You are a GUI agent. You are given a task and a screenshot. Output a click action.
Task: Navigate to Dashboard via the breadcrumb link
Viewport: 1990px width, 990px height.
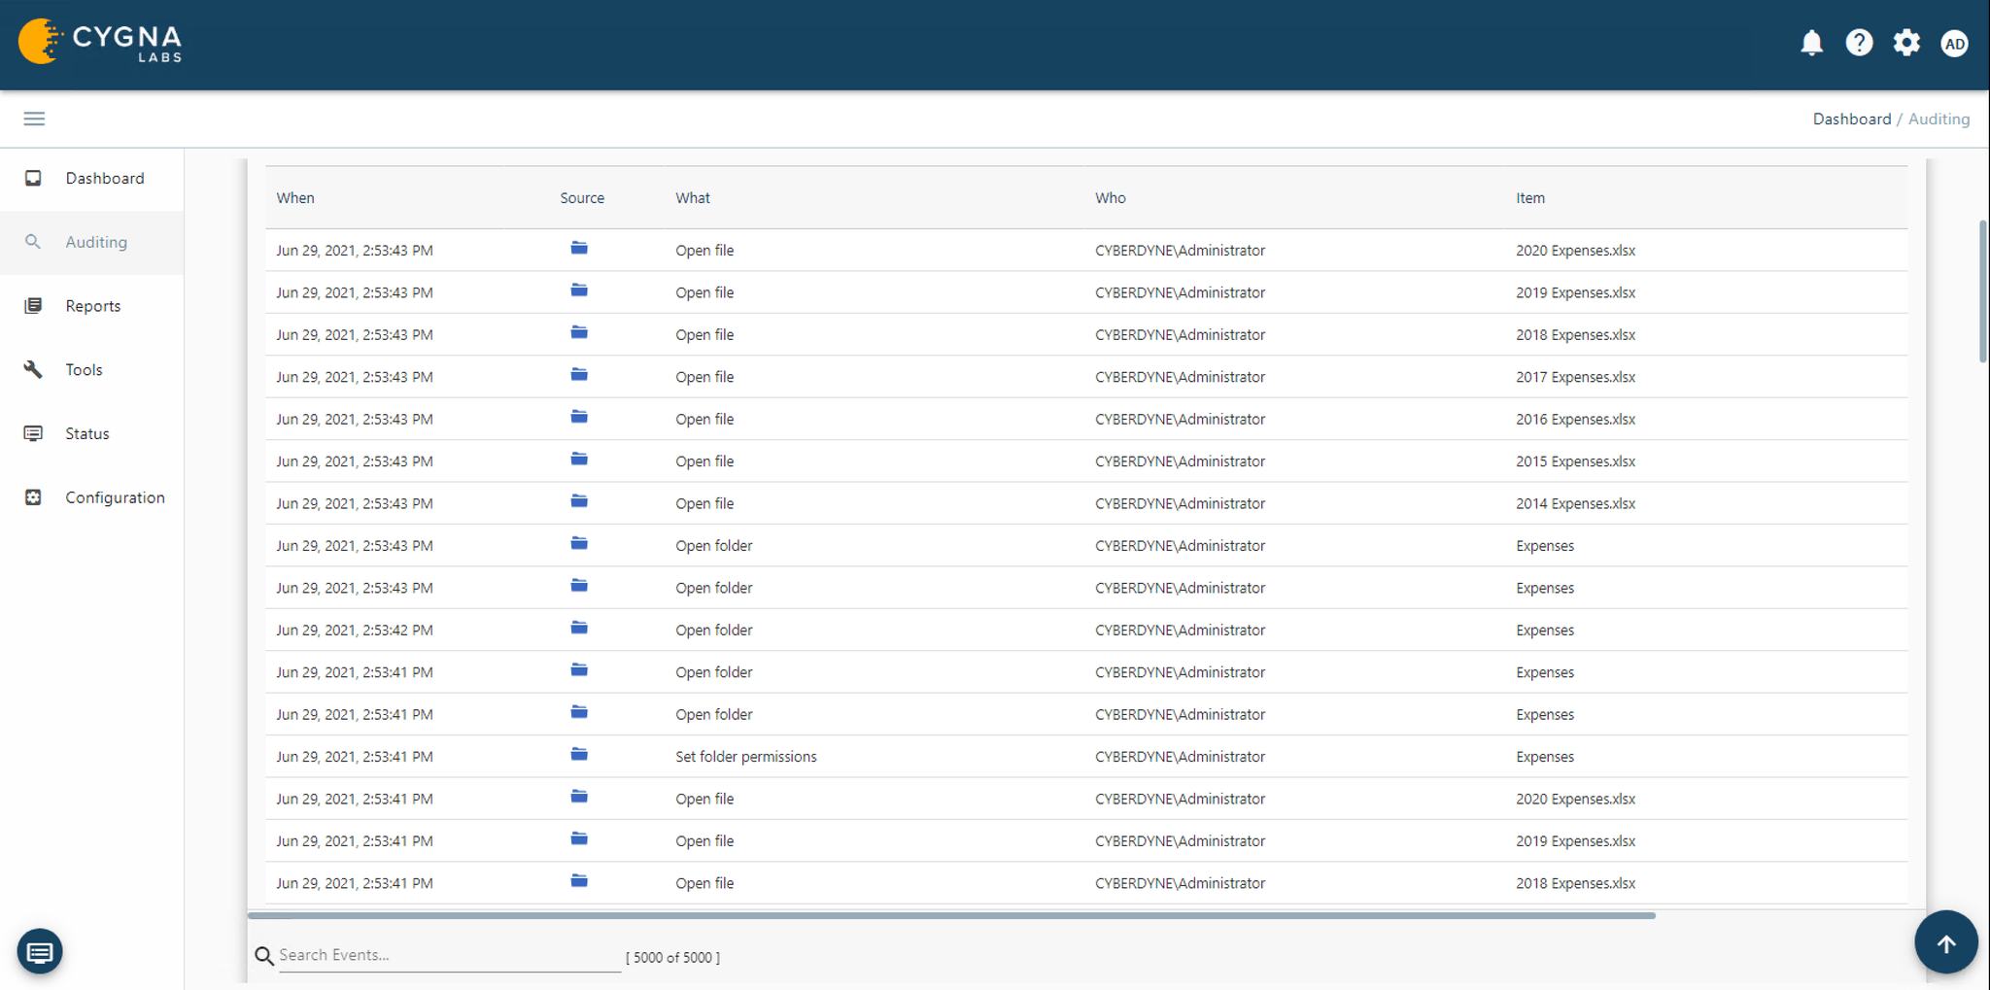coord(1851,118)
